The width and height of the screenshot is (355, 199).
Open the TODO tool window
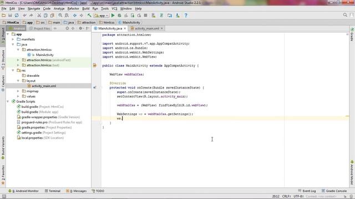click(x=98, y=191)
